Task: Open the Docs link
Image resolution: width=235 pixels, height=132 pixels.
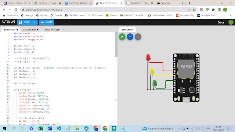Action: click(221, 22)
